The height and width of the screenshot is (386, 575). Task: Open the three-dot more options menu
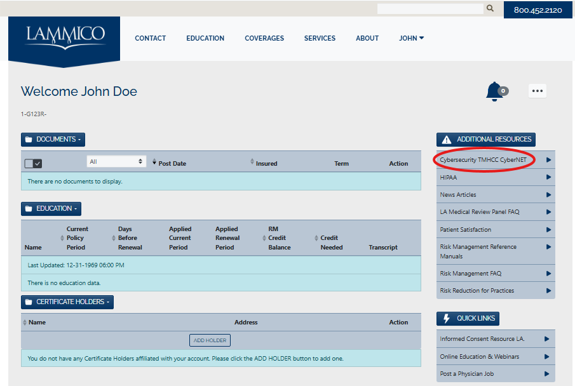538,91
